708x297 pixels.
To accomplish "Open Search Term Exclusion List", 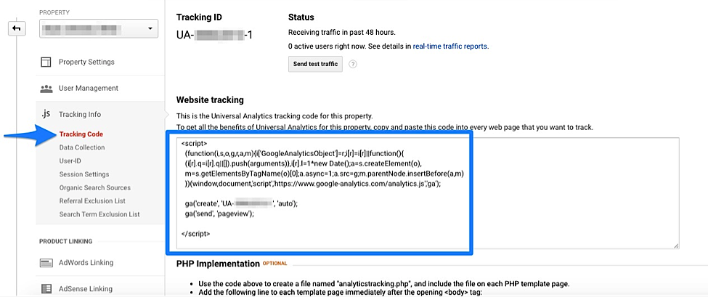I will (99, 214).
